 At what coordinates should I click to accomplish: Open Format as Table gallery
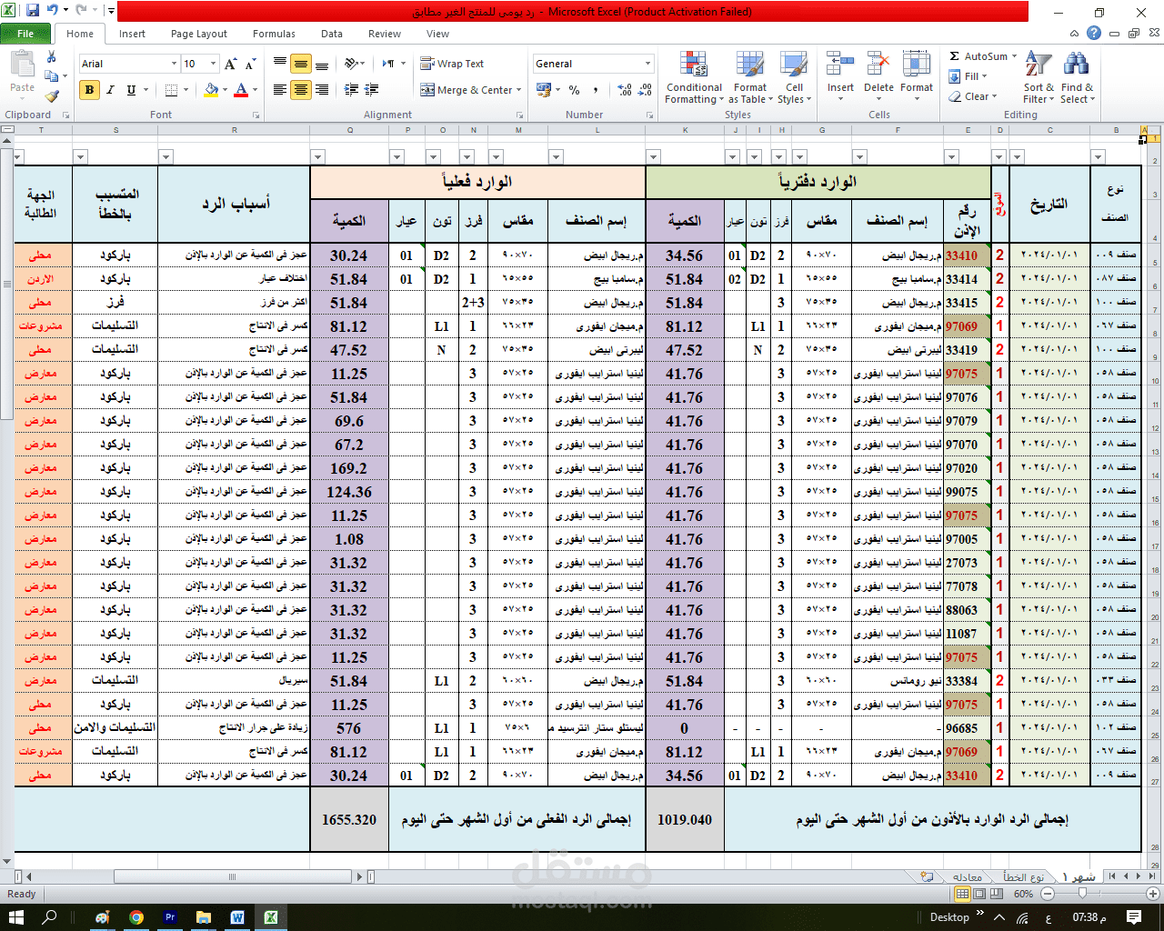[x=750, y=78]
